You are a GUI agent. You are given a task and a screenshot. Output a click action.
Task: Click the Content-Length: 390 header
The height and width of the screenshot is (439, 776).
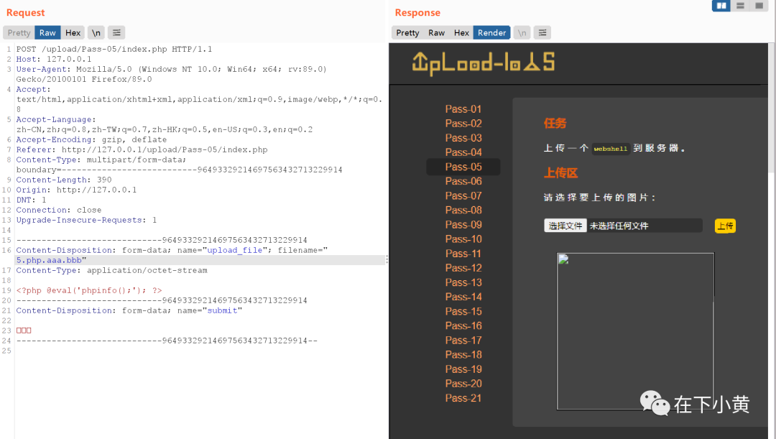(x=64, y=180)
